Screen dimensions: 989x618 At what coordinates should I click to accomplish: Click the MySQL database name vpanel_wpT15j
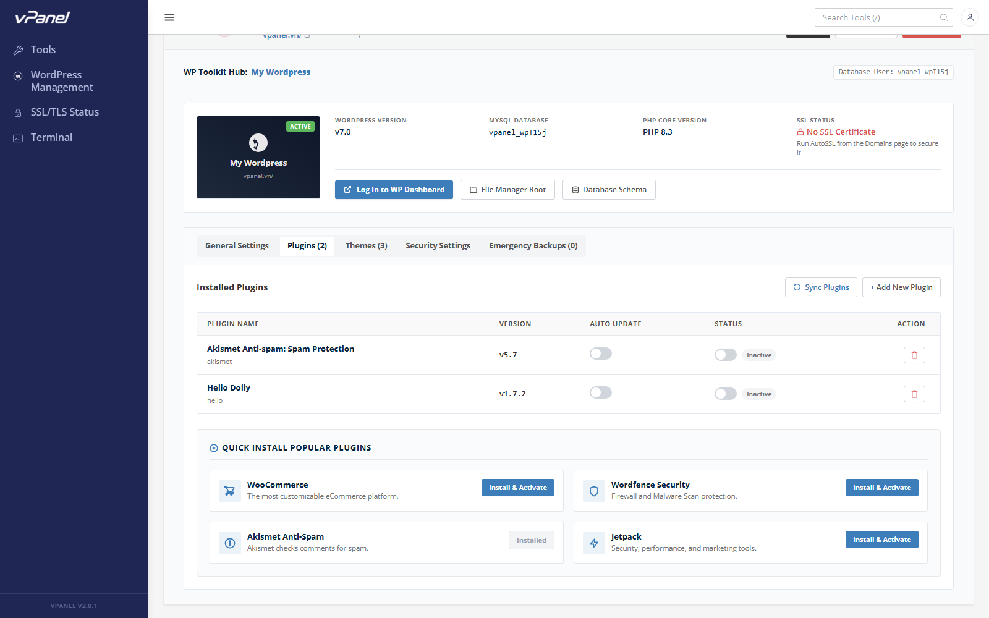517,132
